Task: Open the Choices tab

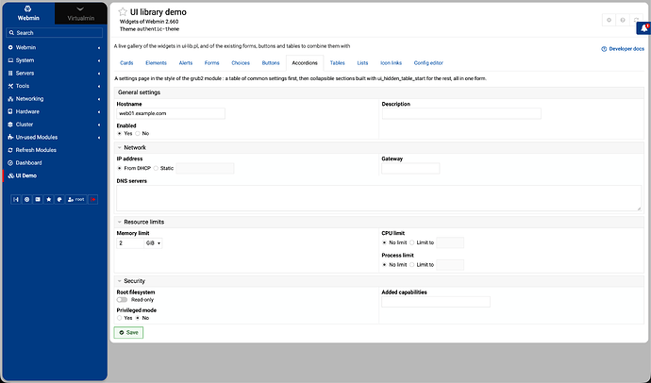Action: tap(241, 63)
